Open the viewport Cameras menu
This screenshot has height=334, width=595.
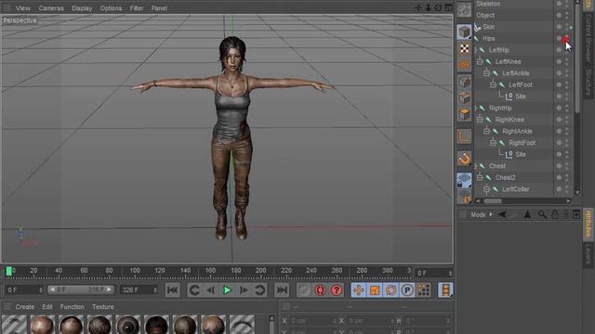pos(51,8)
